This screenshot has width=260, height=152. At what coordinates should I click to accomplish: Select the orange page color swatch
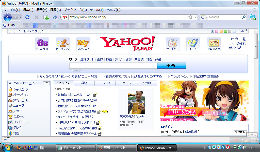(x=221, y=31)
